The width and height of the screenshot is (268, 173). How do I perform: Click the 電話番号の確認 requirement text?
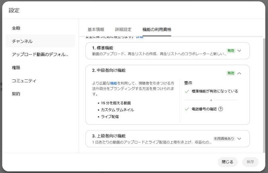click(x=204, y=109)
